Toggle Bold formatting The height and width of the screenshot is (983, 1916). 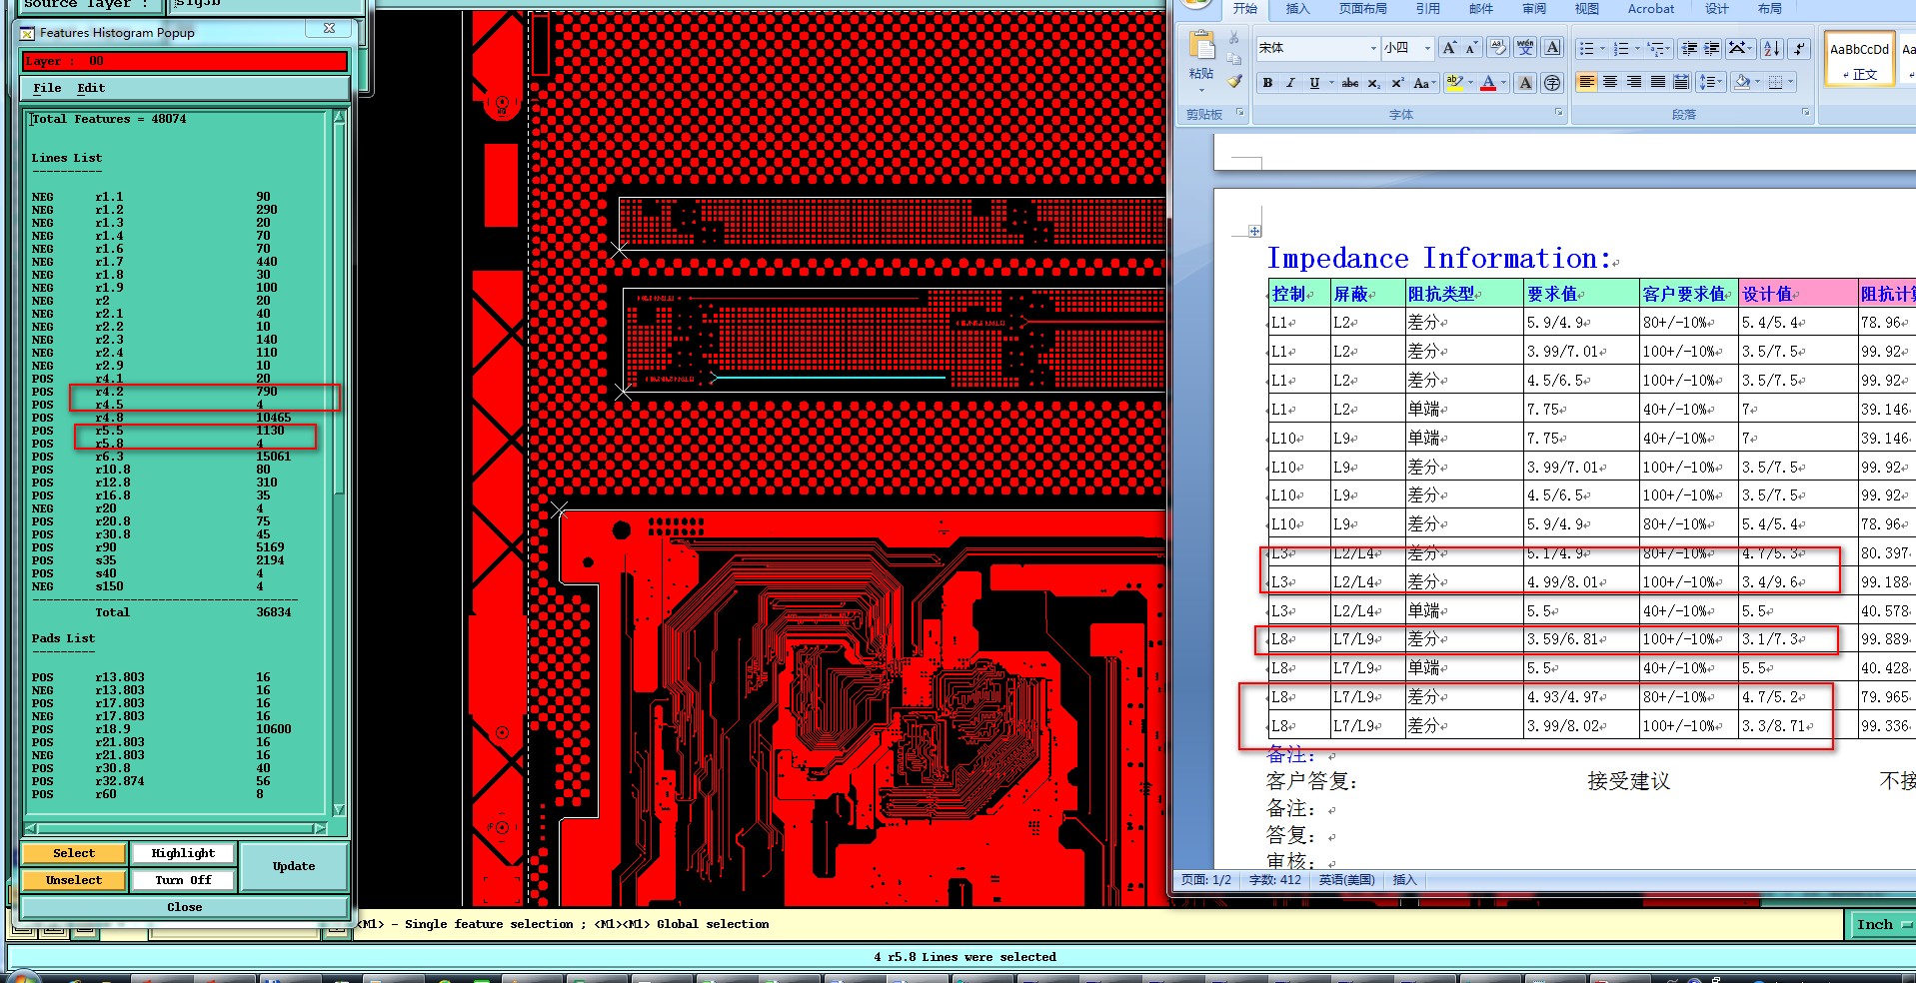[1267, 83]
